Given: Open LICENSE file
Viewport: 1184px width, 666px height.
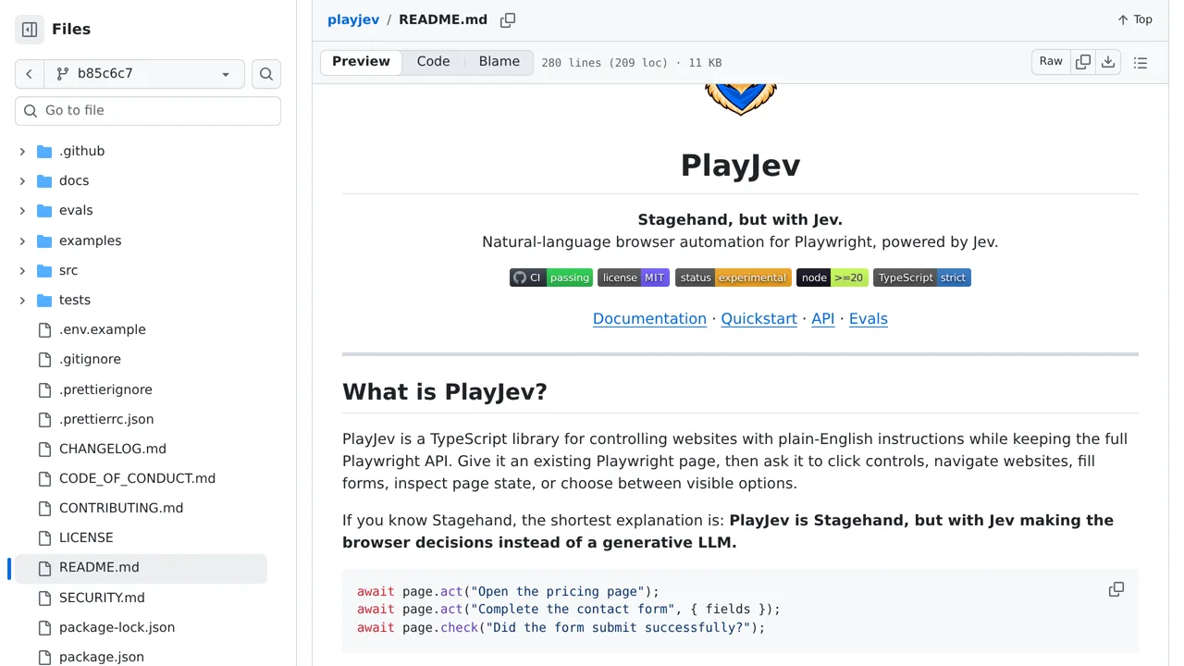Looking at the screenshot, I should 86,537.
